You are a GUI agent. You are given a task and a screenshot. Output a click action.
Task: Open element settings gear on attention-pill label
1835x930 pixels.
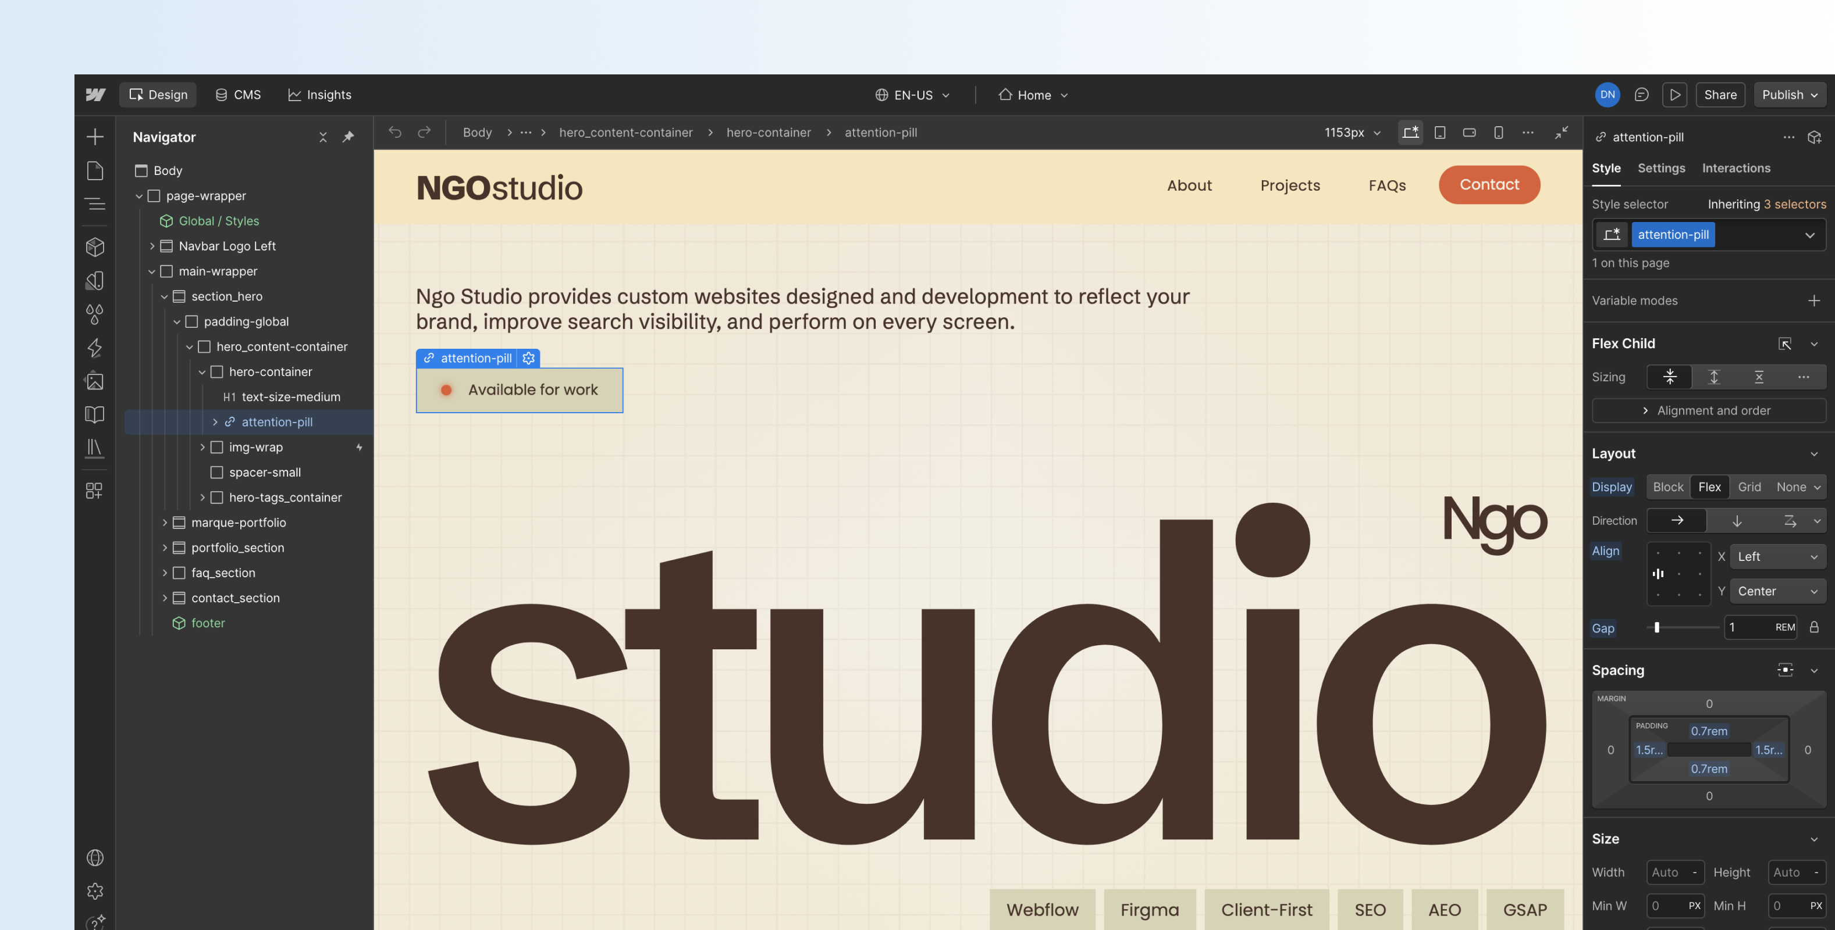[528, 358]
